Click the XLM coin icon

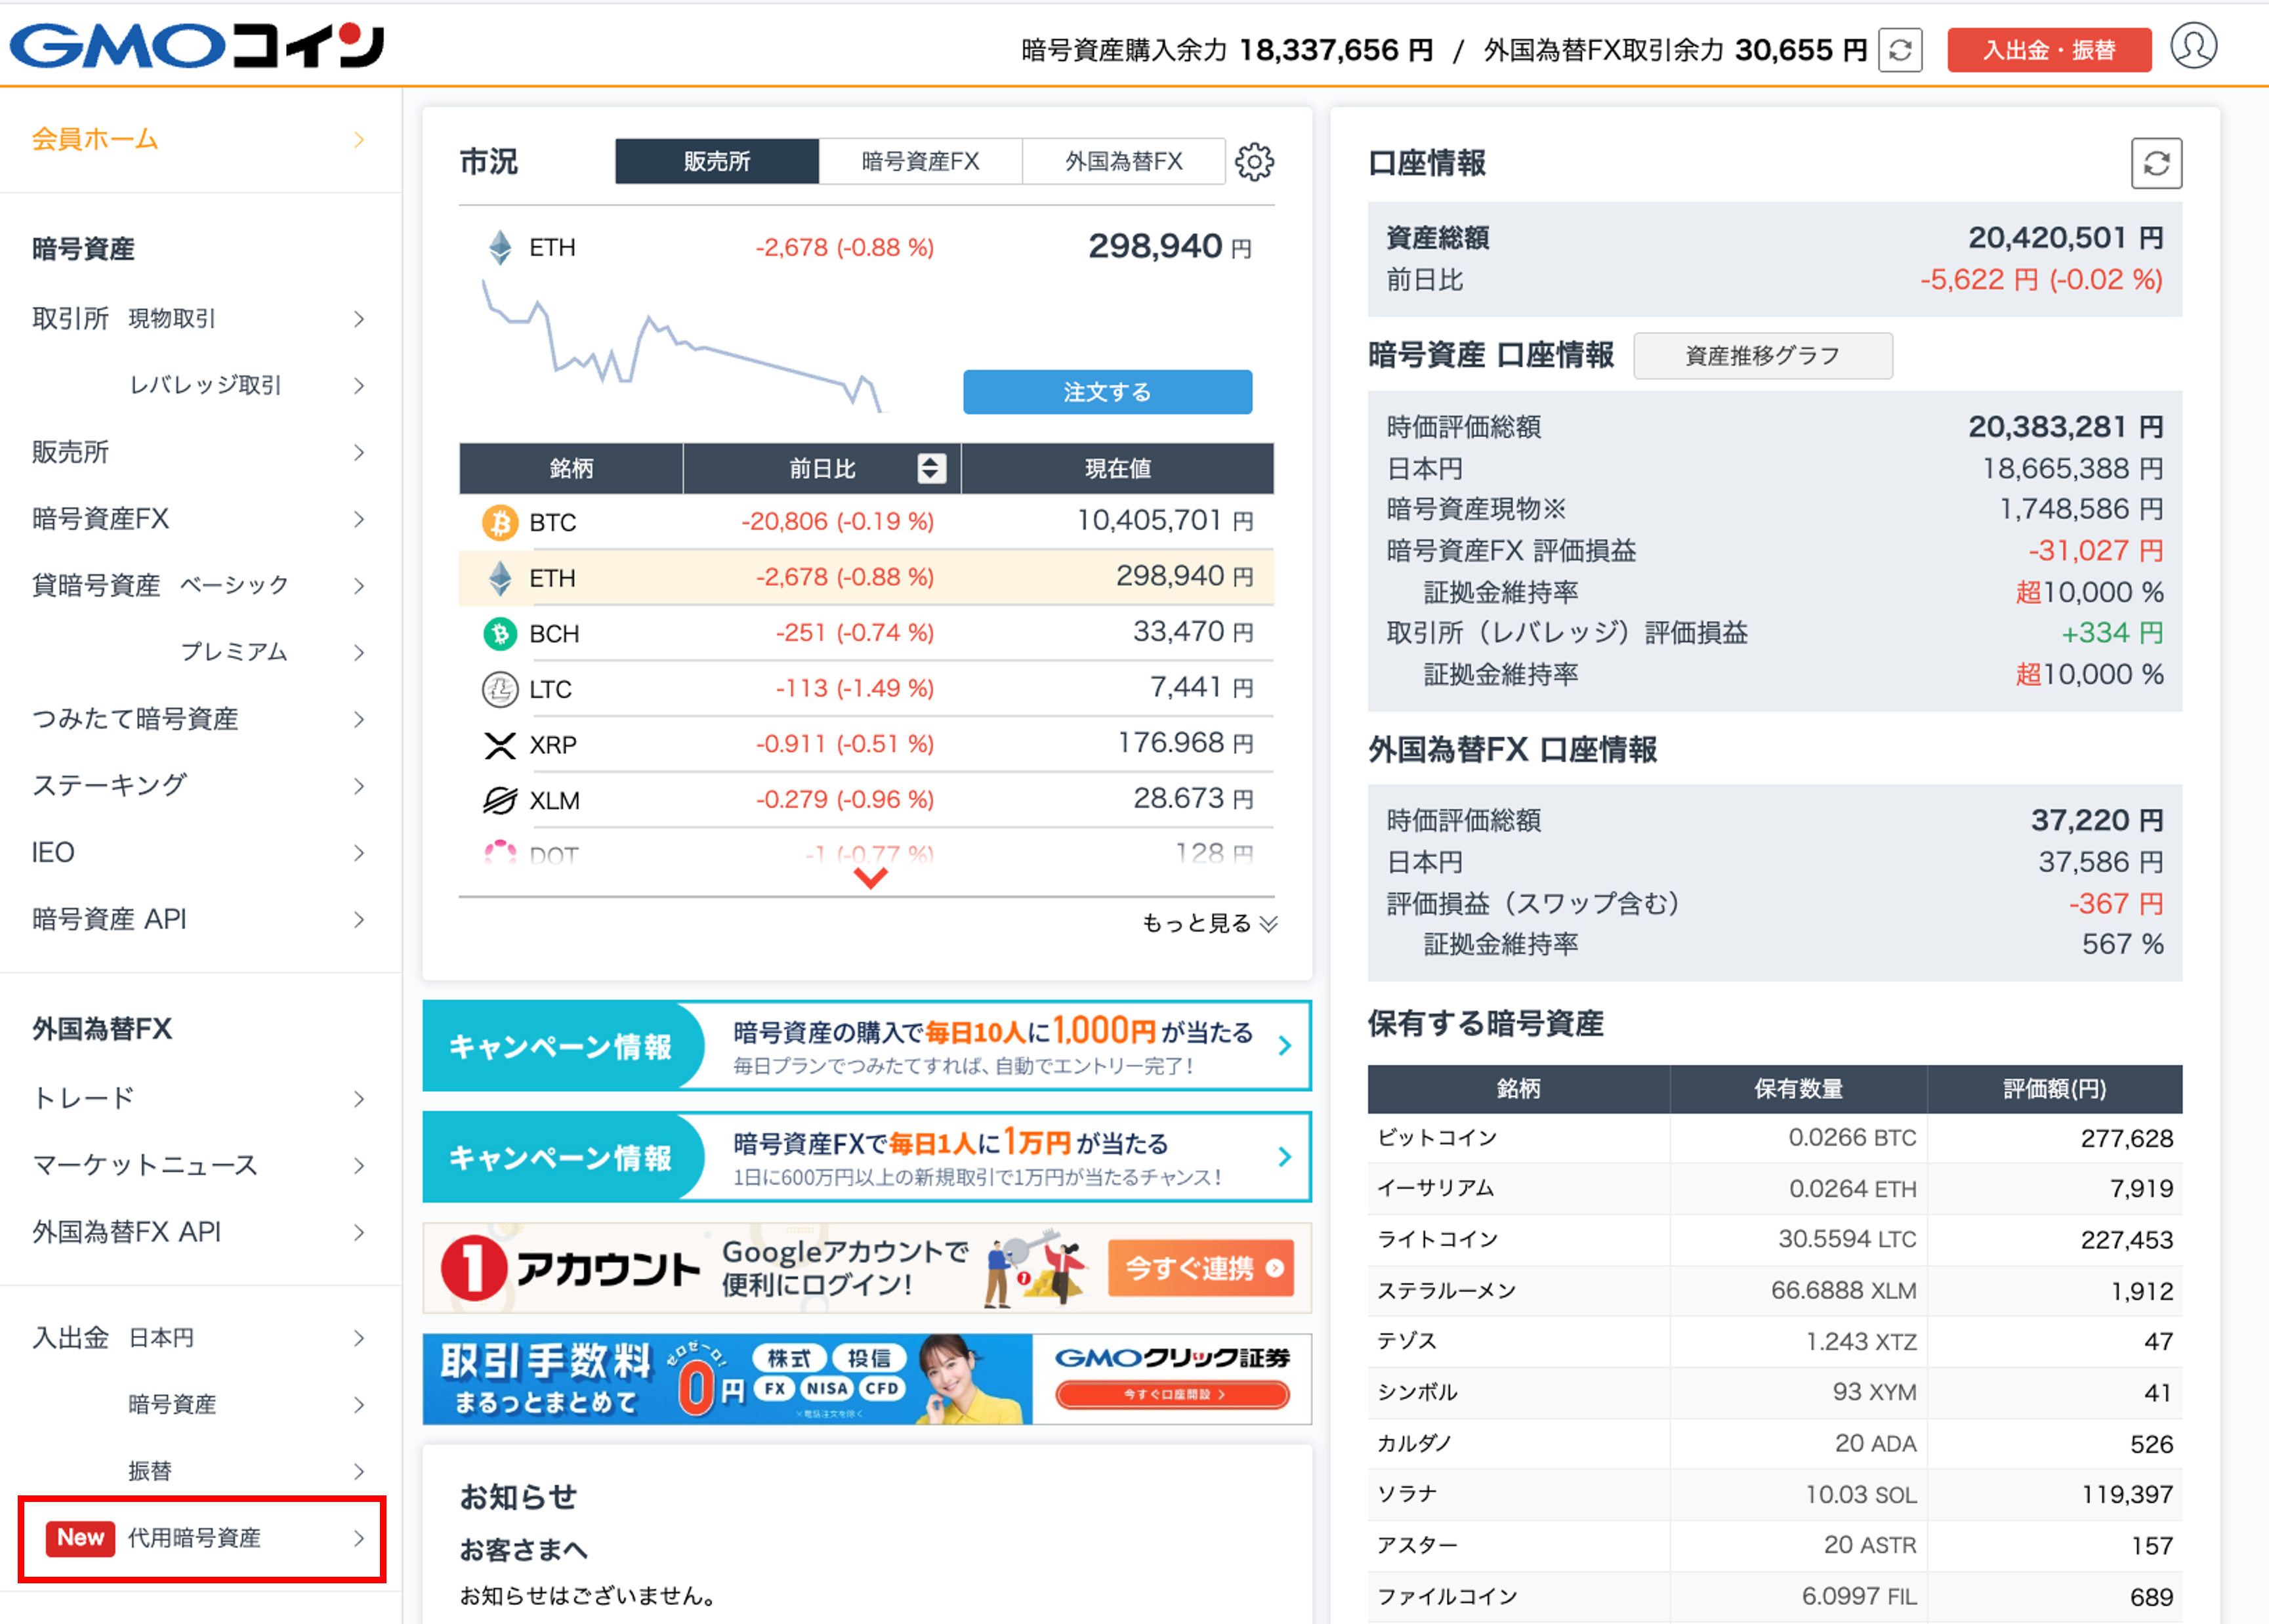pos(500,800)
